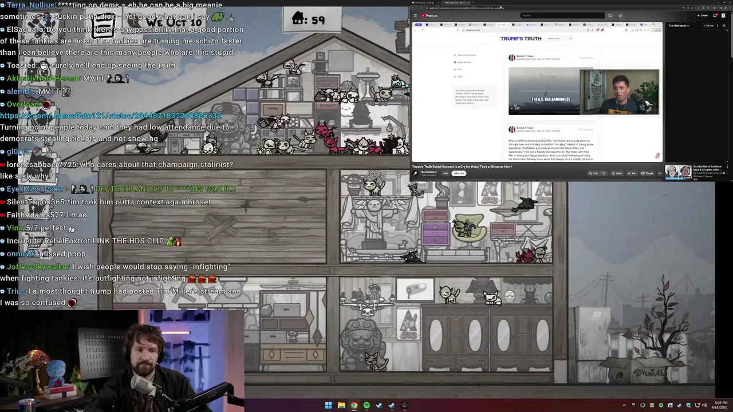Open options for the recommended video
The height and width of the screenshot is (412, 733).
pyautogui.click(x=727, y=167)
